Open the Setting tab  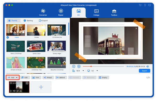pyautogui.click(x=28, y=21)
